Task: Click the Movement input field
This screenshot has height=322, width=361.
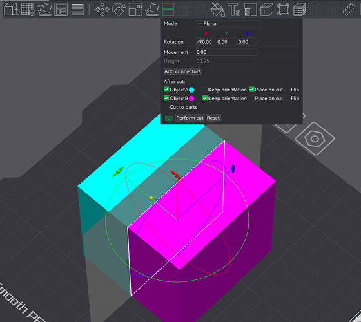Action: coord(226,52)
